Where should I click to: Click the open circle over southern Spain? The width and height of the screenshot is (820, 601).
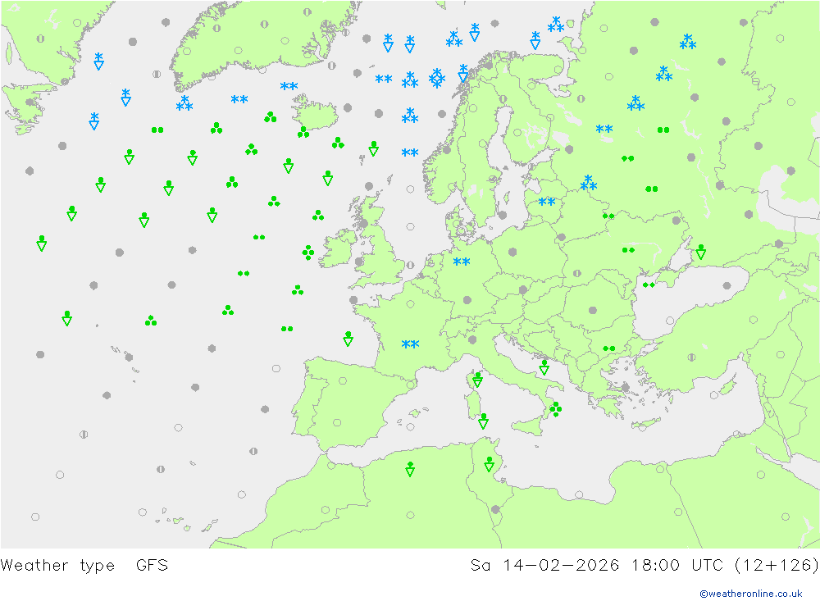337,422
